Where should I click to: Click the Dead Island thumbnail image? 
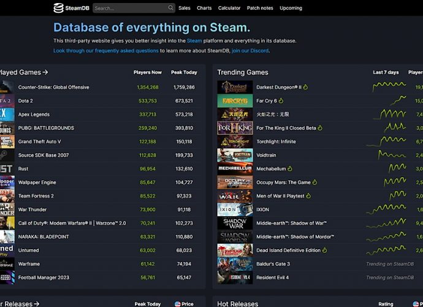point(235,251)
